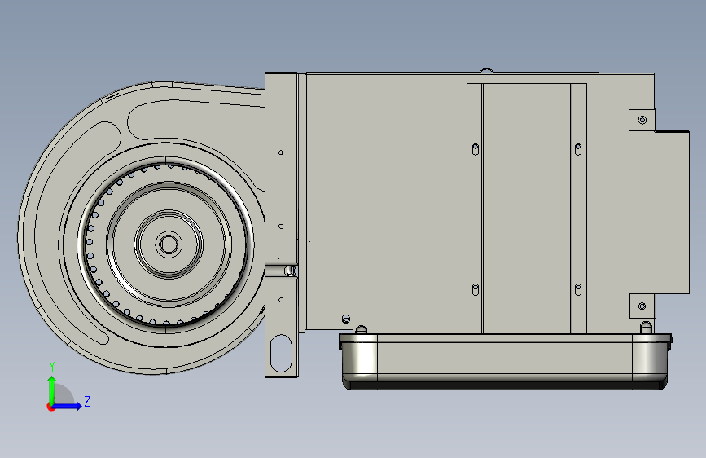Select the red origin ball of the axis triad
This screenshot has height=458, width=706.
click(50, 407)
